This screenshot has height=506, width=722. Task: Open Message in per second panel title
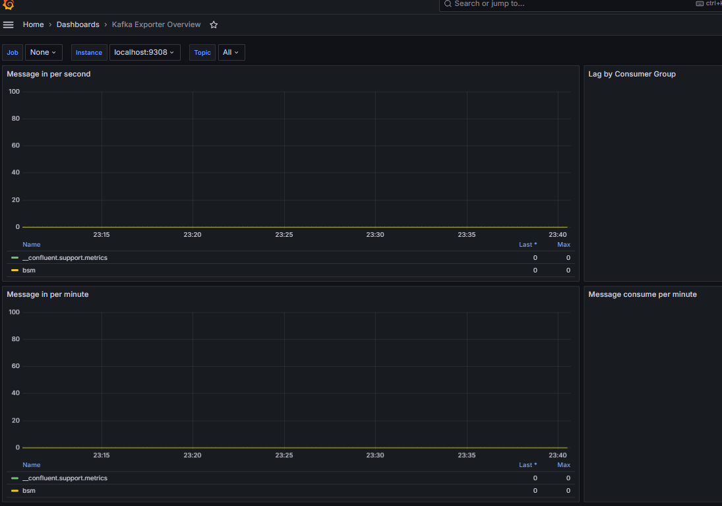click(x=49, y=74)
